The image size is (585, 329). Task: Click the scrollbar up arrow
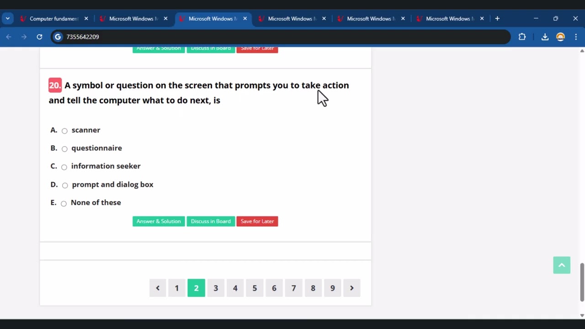tap(582, 51)
